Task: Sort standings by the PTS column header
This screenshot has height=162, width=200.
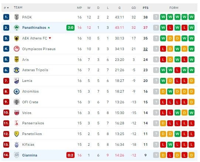Action: pyautogui.click(x=145, y=8)
